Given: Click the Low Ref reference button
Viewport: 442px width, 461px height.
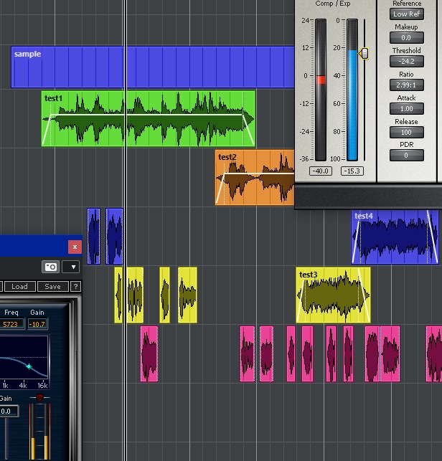Looking at the screenshot, I should tap(407, 14).
